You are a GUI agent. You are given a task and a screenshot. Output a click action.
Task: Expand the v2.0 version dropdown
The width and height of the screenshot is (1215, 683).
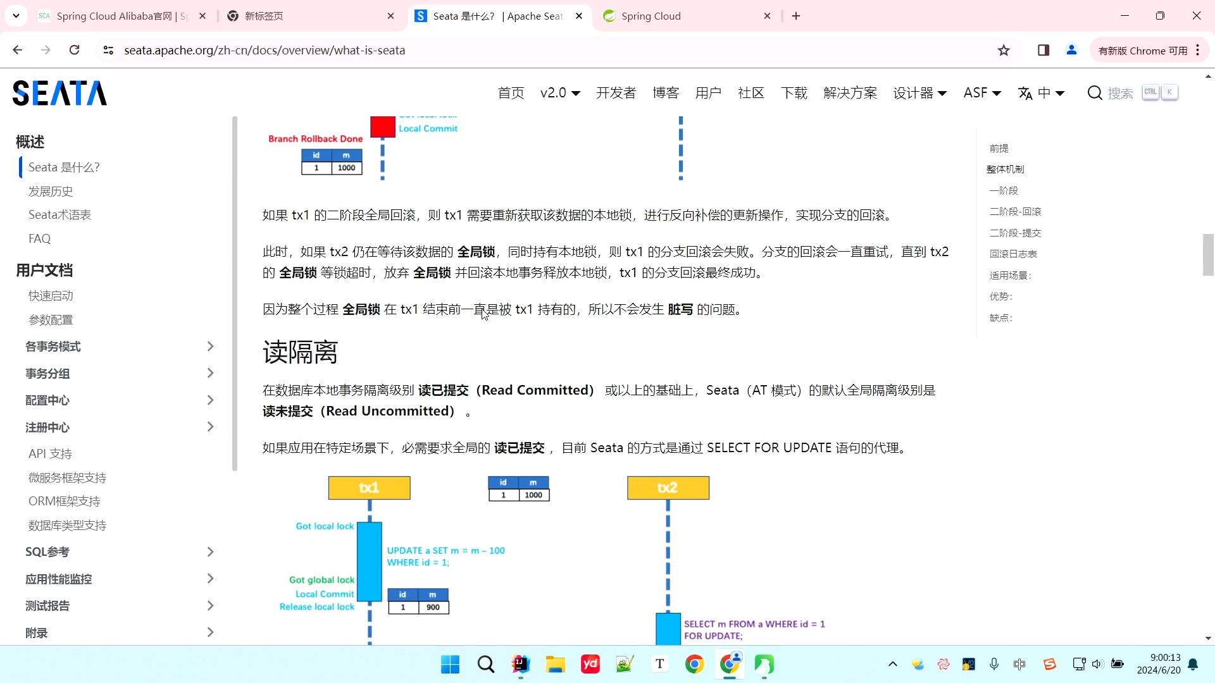tap(560, 93)
